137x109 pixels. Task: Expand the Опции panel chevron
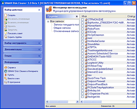click(x=39, y=56)
